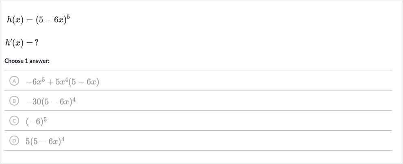The image size is (403, 164).
Task: Click the h(x) = (5 − 6x)^5 equation
Action: tap(38, 20)
